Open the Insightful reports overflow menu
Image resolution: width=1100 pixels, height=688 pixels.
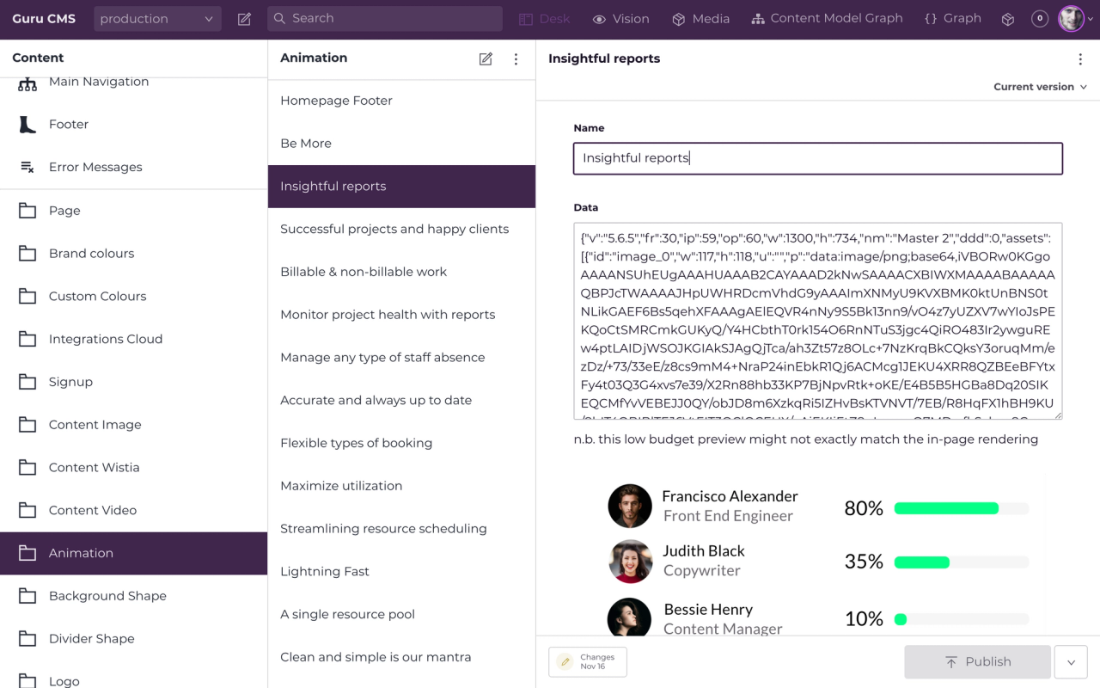coord(1080,58)
